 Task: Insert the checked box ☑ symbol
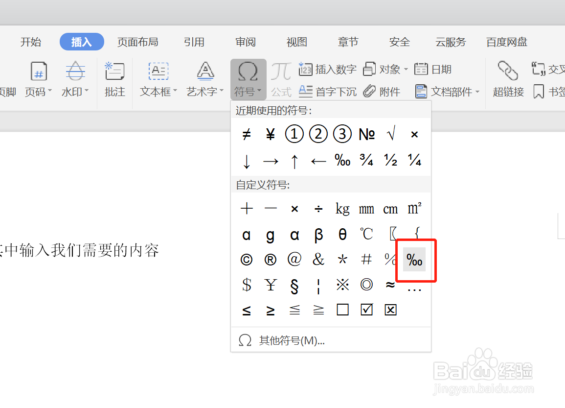[x=366, y=309]
